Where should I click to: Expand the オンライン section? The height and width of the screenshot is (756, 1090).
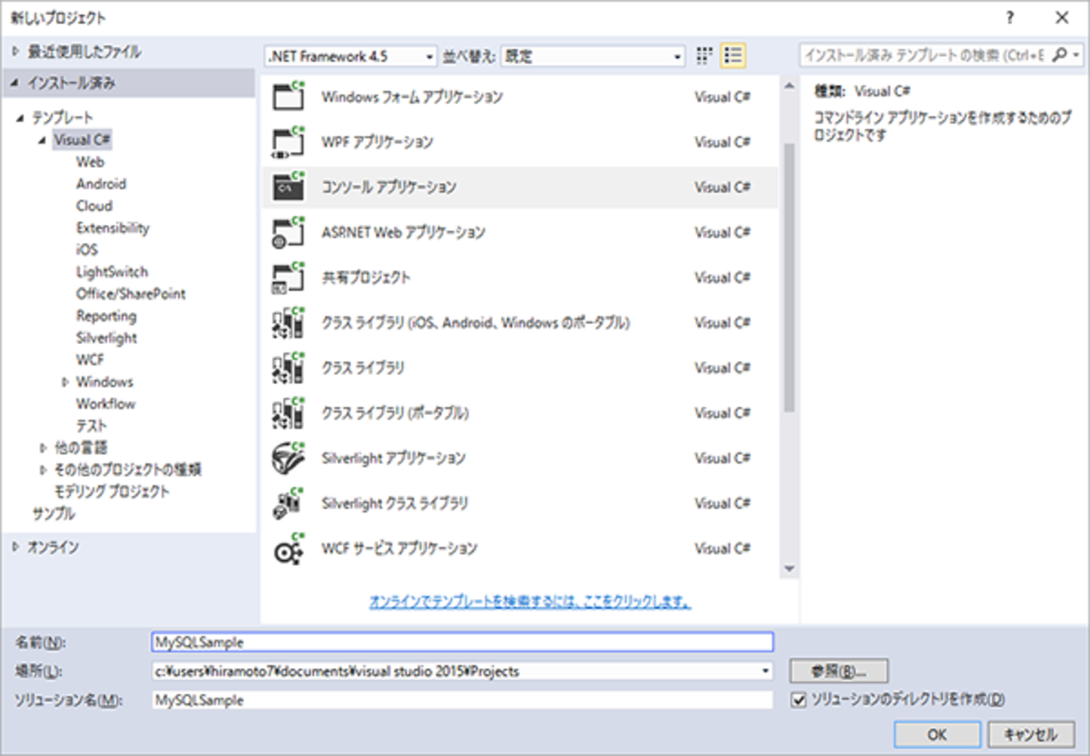(x=15, y=547)
